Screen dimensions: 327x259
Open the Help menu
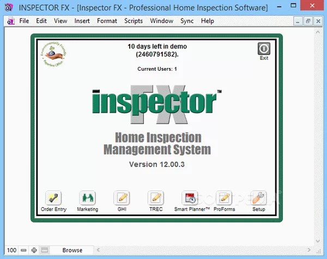pyautogui.click(x=208, y=21)
